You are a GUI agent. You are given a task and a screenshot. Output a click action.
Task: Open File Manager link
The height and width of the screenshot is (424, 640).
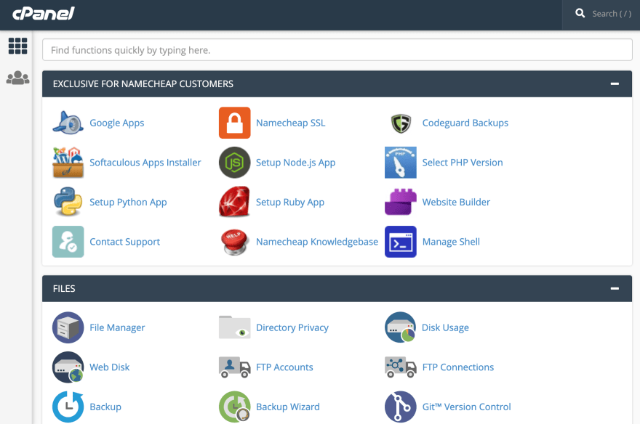(117, 328)
